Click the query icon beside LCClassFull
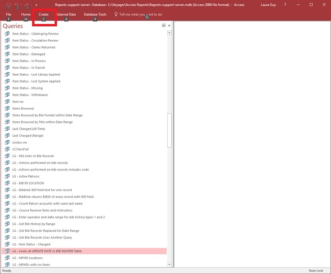Image resolution: width=331 pixels, height=274 pixels. click(7, 149)
